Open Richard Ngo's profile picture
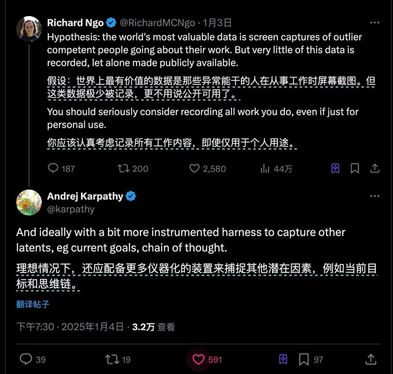Image resolution: width=393 pixels, height=374 pixels. (x=29, y=28)
